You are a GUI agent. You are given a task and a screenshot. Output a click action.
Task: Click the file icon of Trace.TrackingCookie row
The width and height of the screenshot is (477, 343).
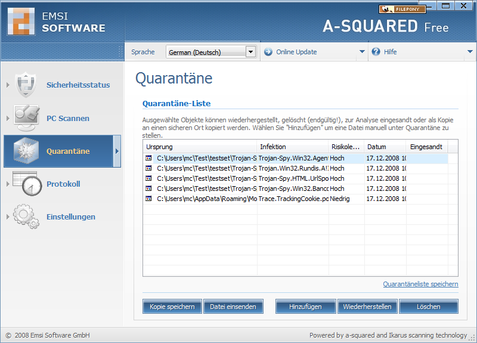pyautogui.click(x=148, y=199)
